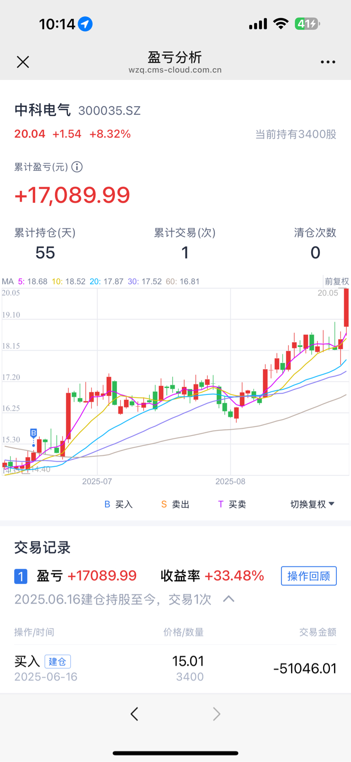Screen dimensions: 351x762
Task: Tap the transaction amount -51046.01
Action: (x=305, y=669)
